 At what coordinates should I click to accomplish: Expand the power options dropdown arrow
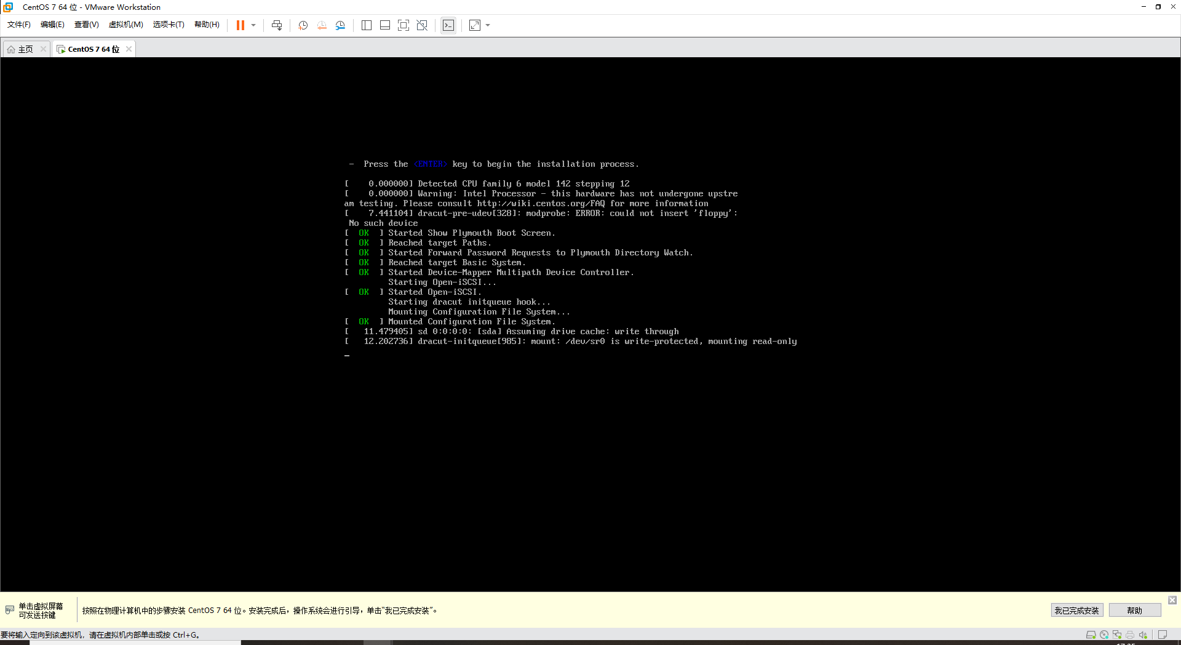pos(253,25)
